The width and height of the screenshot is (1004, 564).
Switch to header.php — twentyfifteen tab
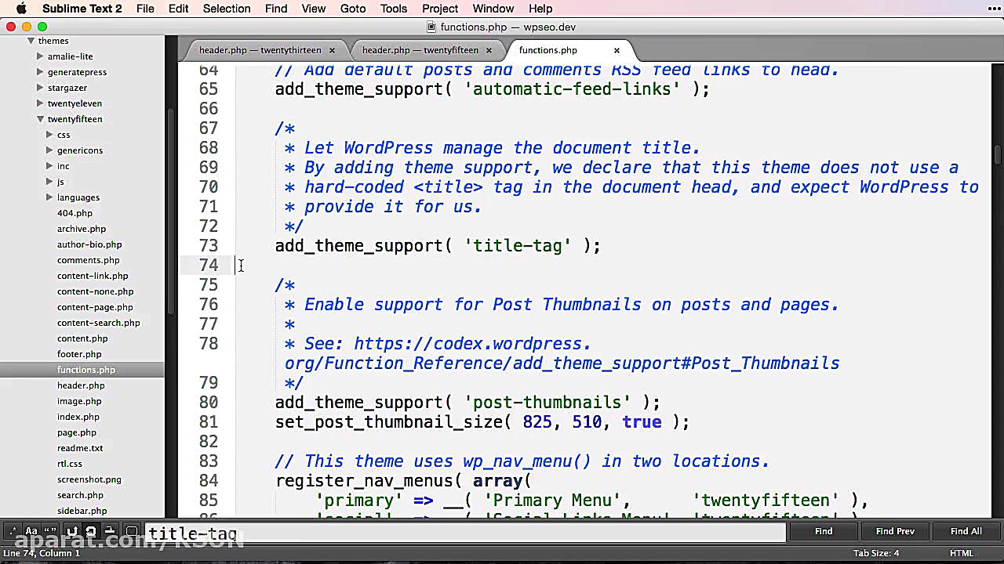coord(420,50)
